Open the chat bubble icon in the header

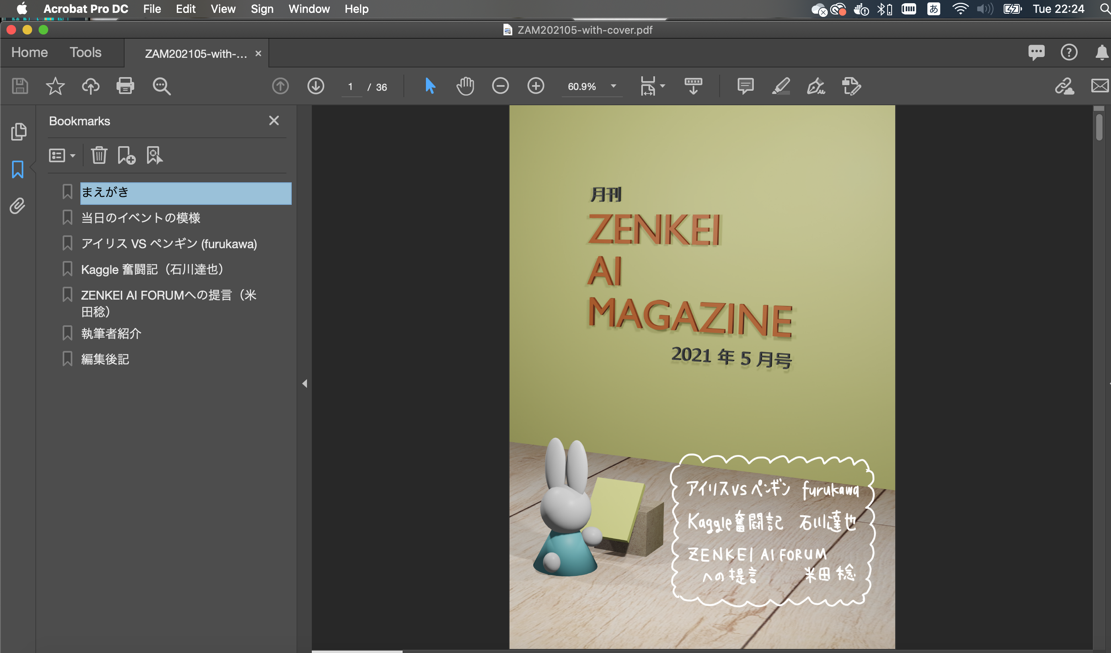pos(1037,53)
